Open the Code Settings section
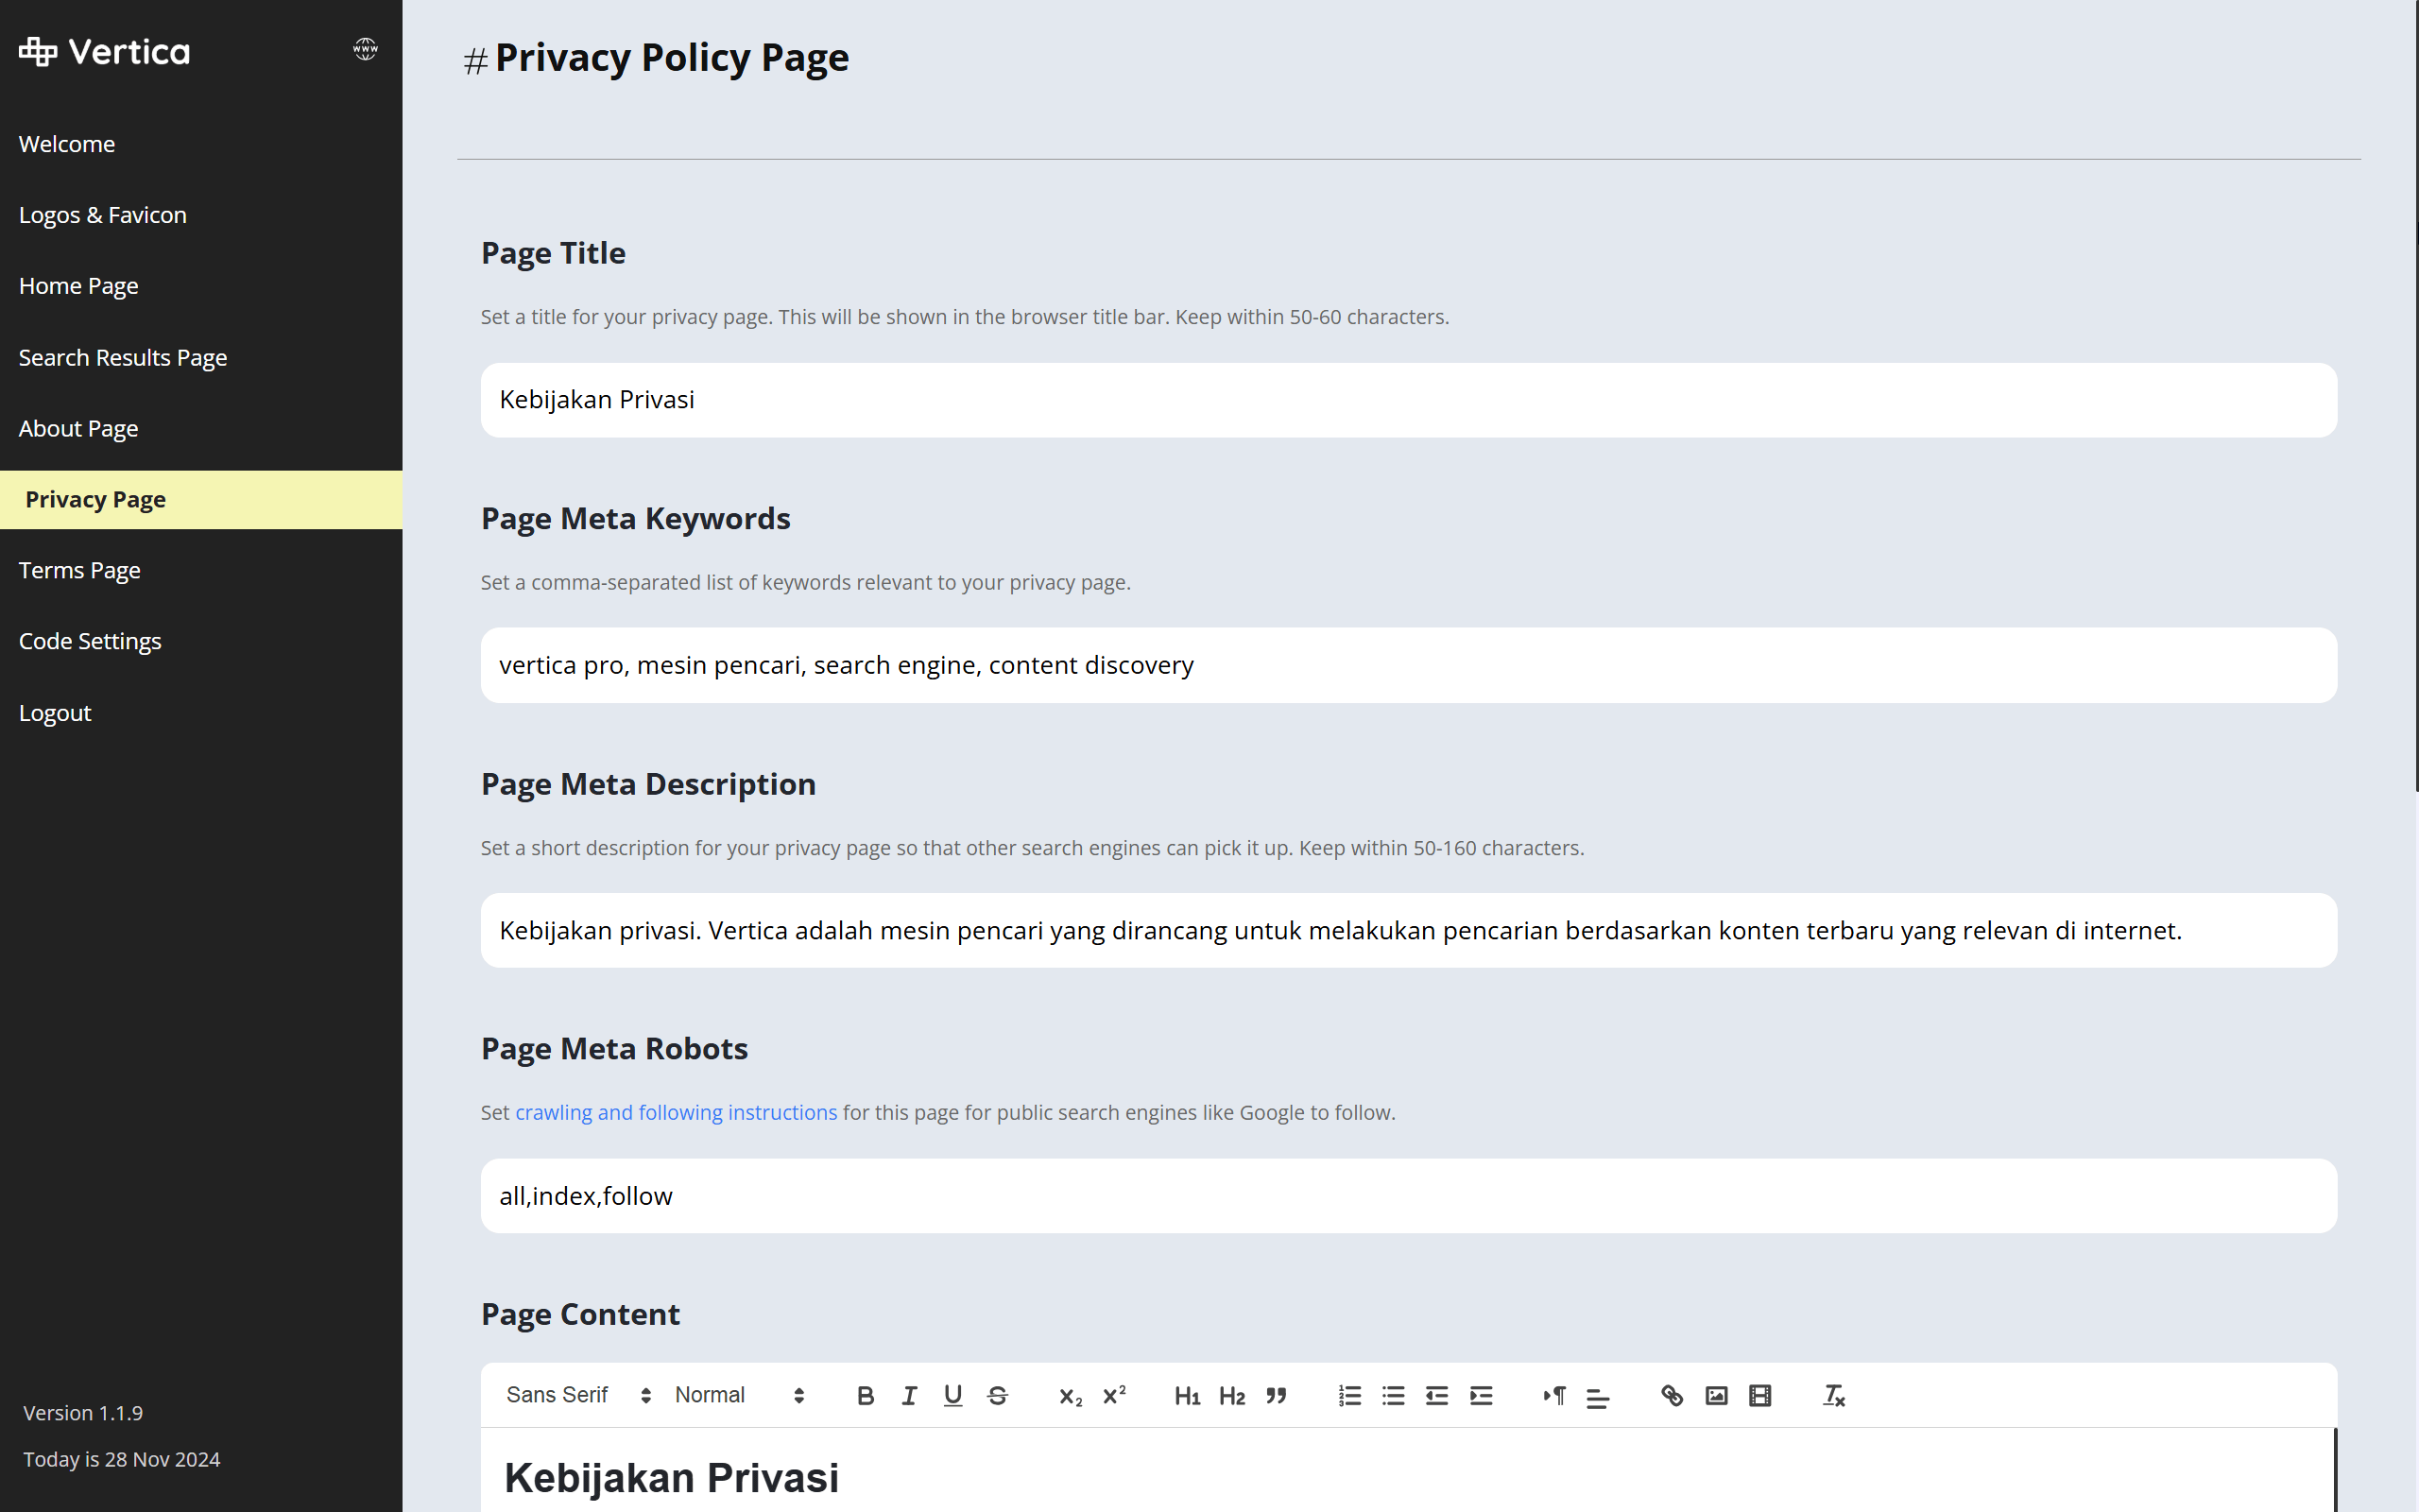The height and width of the screenshot is (1512, 2419). point(90,641)
